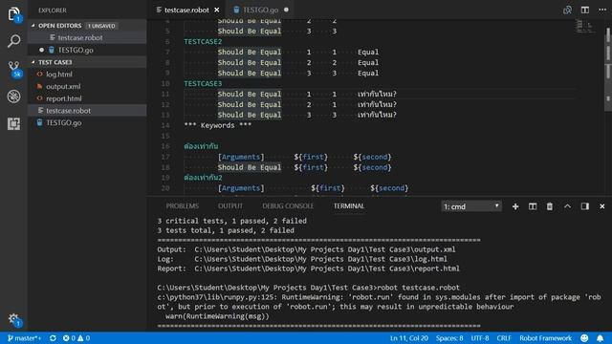The width and height of the screenshot is (612, 344).
Task: Click the TESTCASE3 line in editor
Action: point(203,83)
